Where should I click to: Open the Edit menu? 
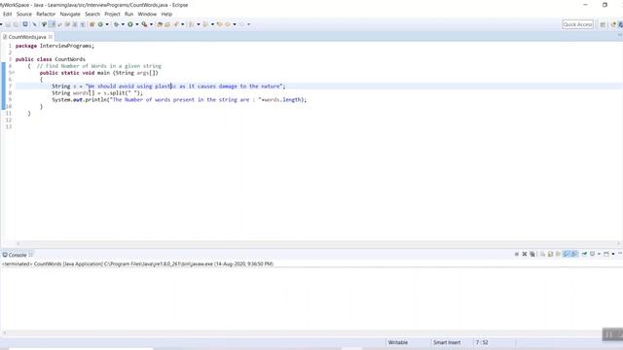7,14
